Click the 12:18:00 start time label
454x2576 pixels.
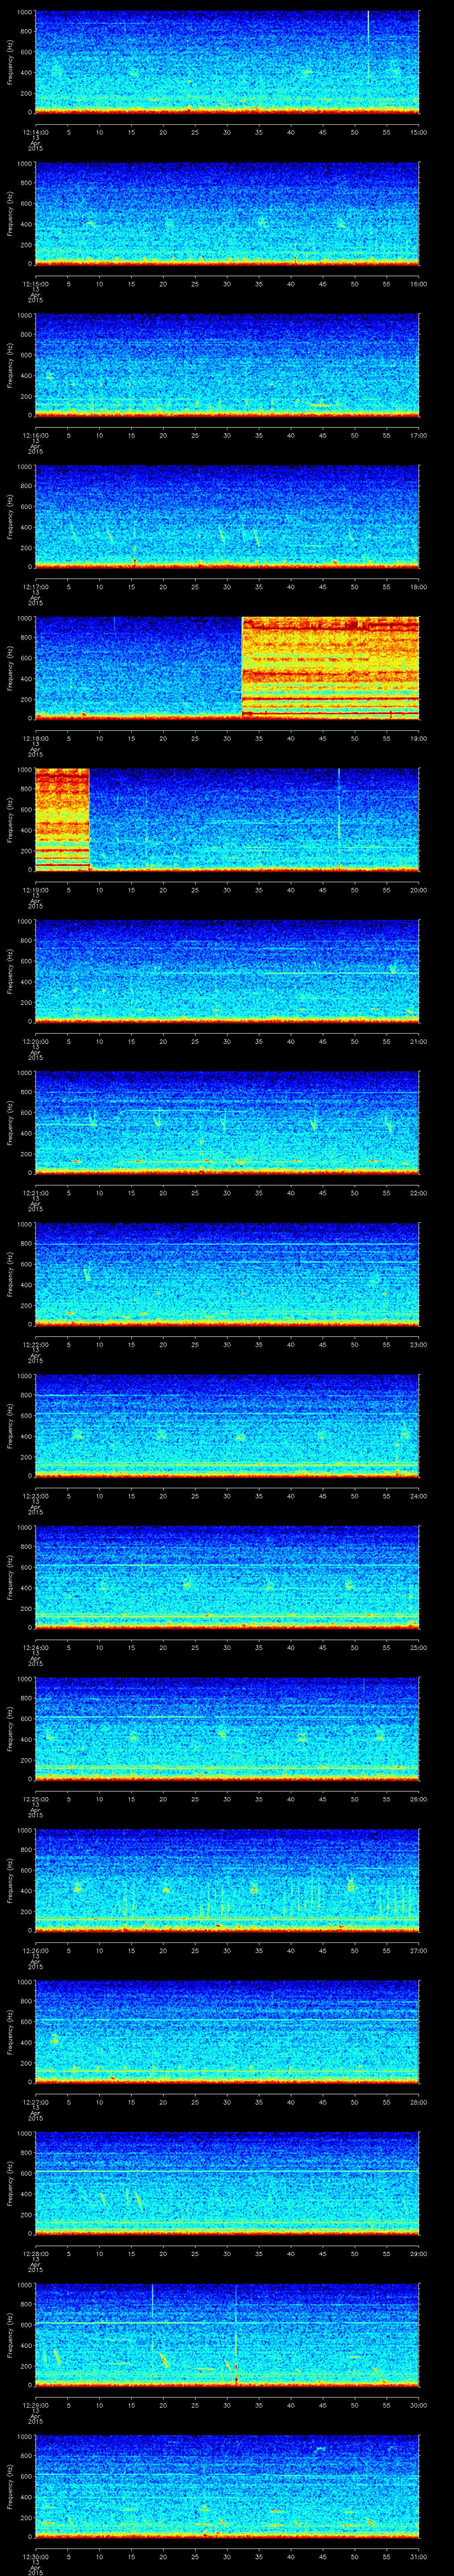click(35, 737)
